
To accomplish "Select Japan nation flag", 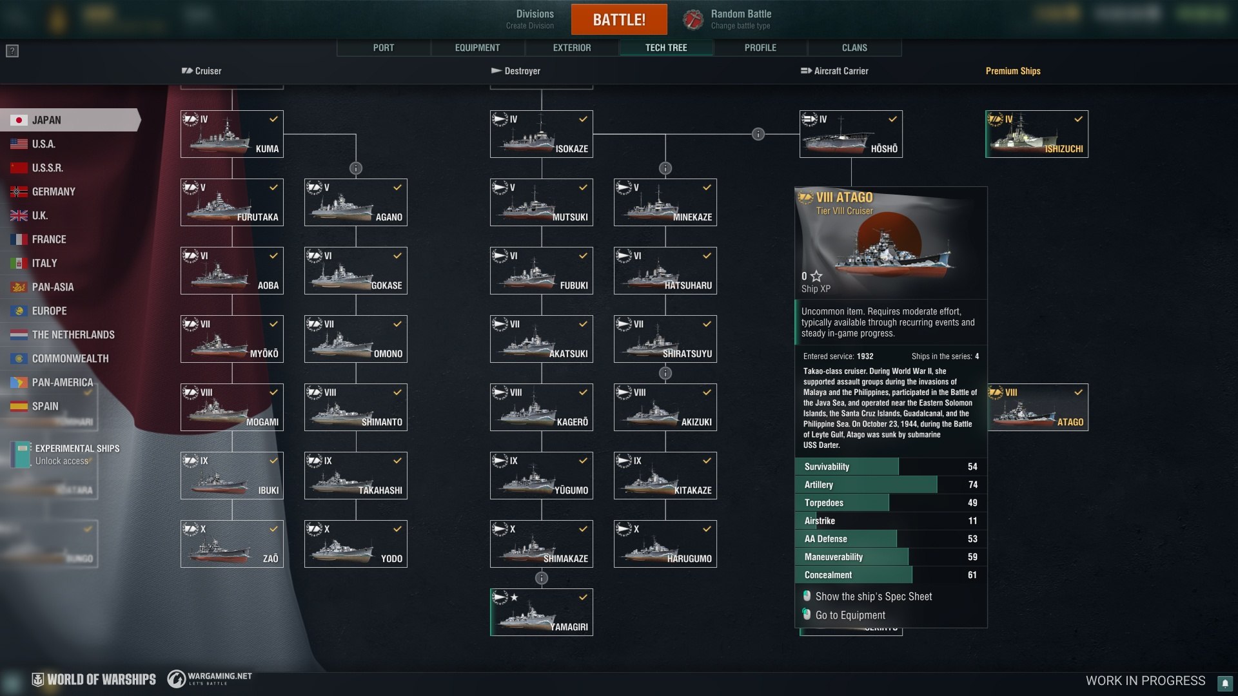I will (x=19, y=120).
